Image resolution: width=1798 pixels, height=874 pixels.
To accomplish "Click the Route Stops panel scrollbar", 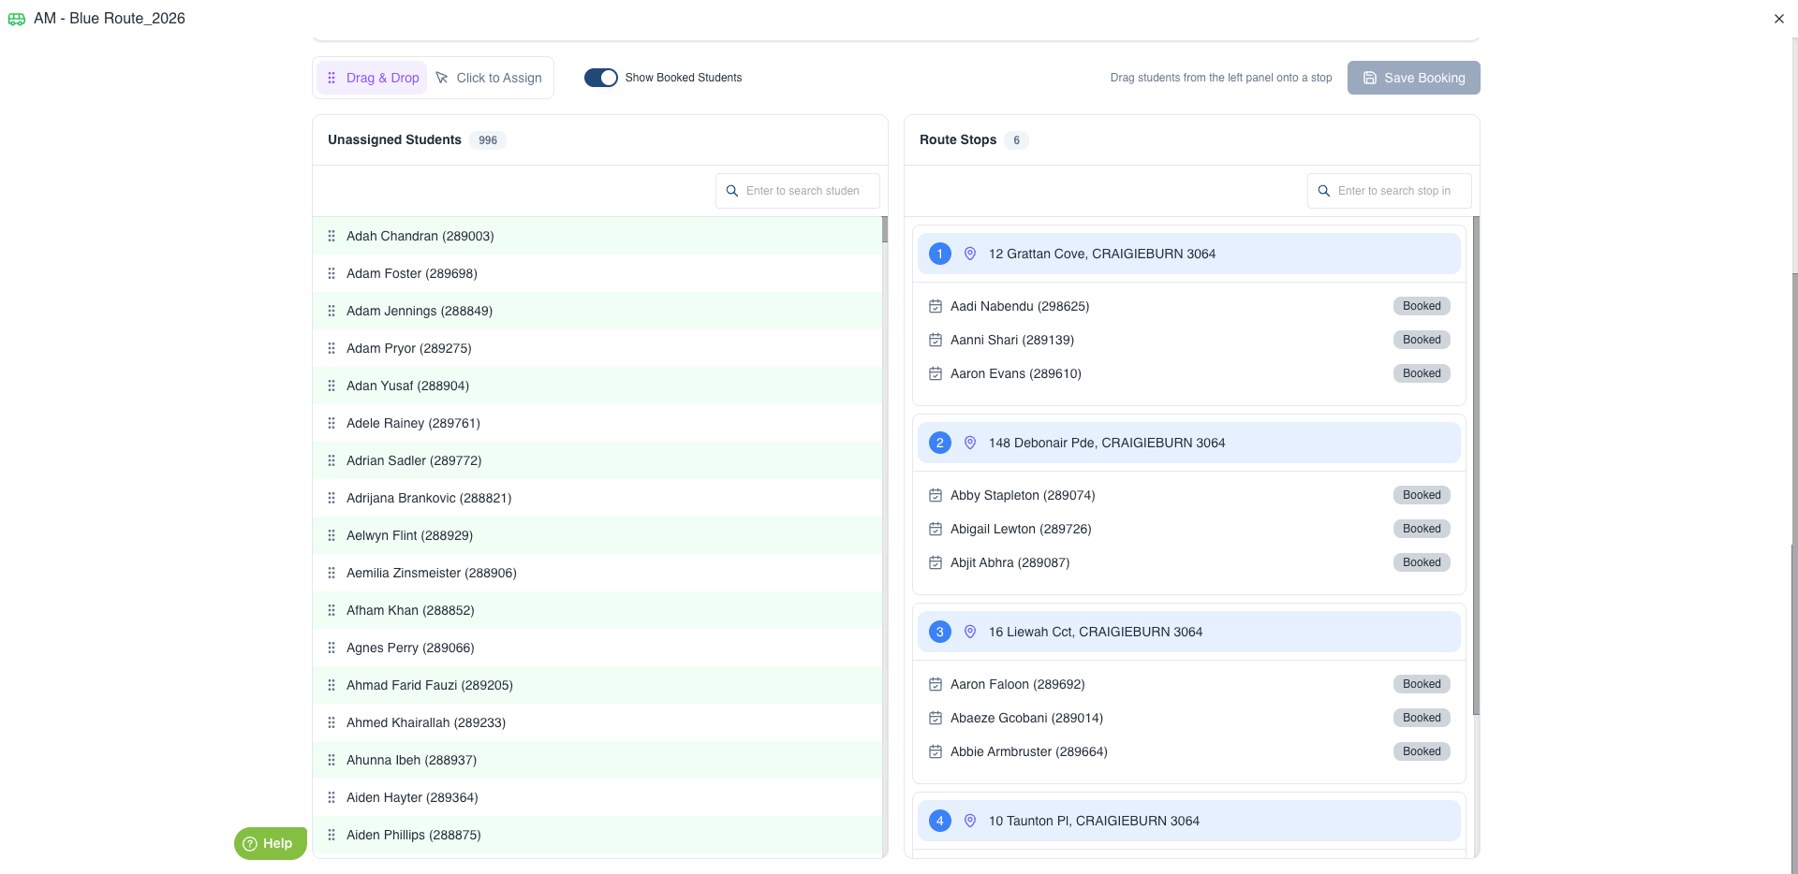I will pos(1476,468).
